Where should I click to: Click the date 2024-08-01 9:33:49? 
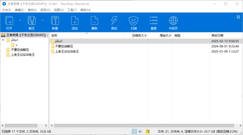click(225, 46)
